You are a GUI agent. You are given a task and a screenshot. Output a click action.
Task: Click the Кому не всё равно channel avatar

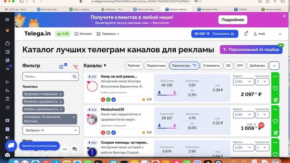[92, 86]
